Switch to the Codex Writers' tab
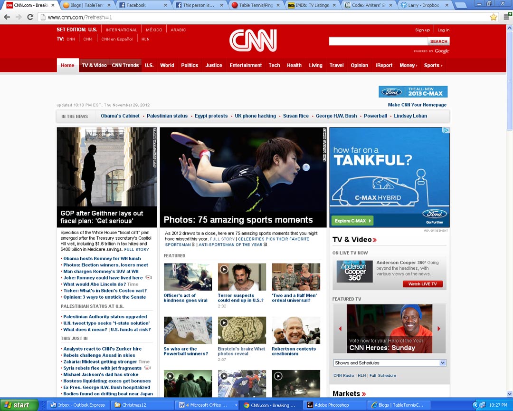Image resolution: width=513 pixels, height=411 pixels. point(368,5)
